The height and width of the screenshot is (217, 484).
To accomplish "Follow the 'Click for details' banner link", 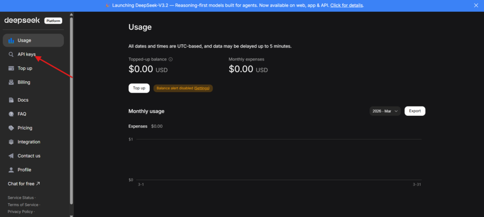I will (x=347, y=6).
